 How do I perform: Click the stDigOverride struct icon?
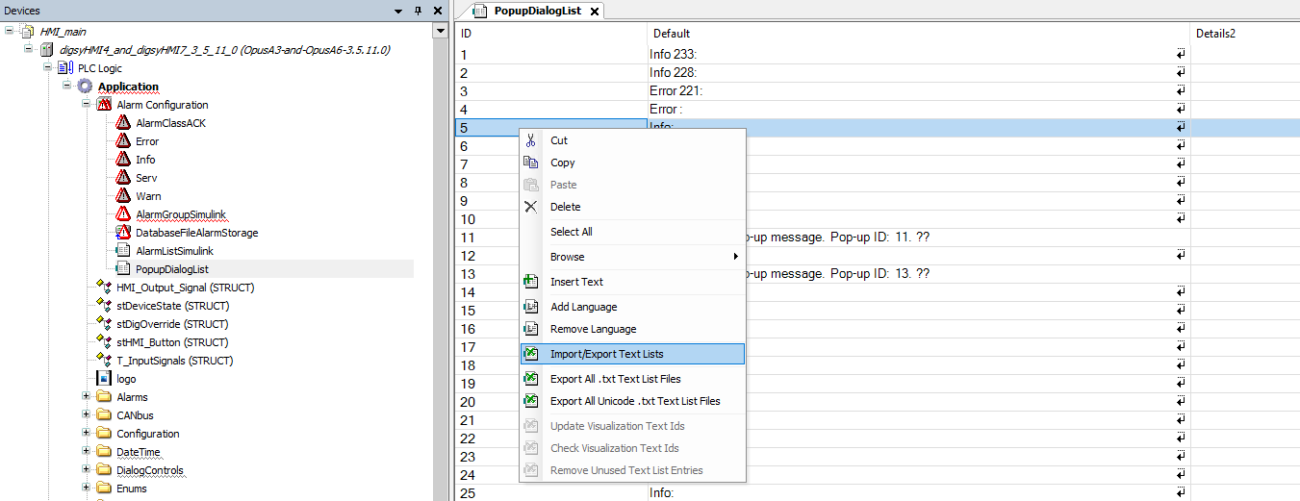[104, 324]
